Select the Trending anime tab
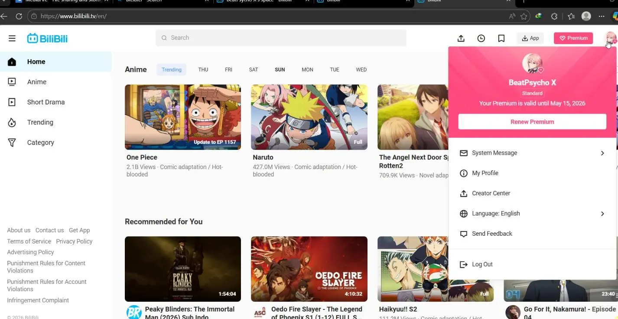 tap(172, 69)
